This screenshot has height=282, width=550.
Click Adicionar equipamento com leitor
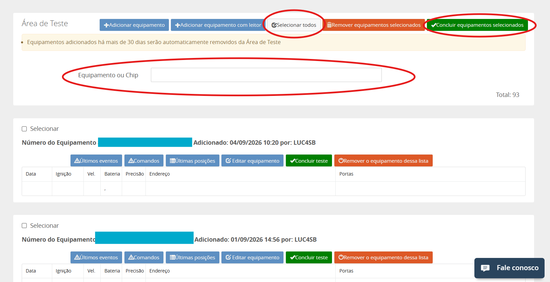[x=218, y=25]
